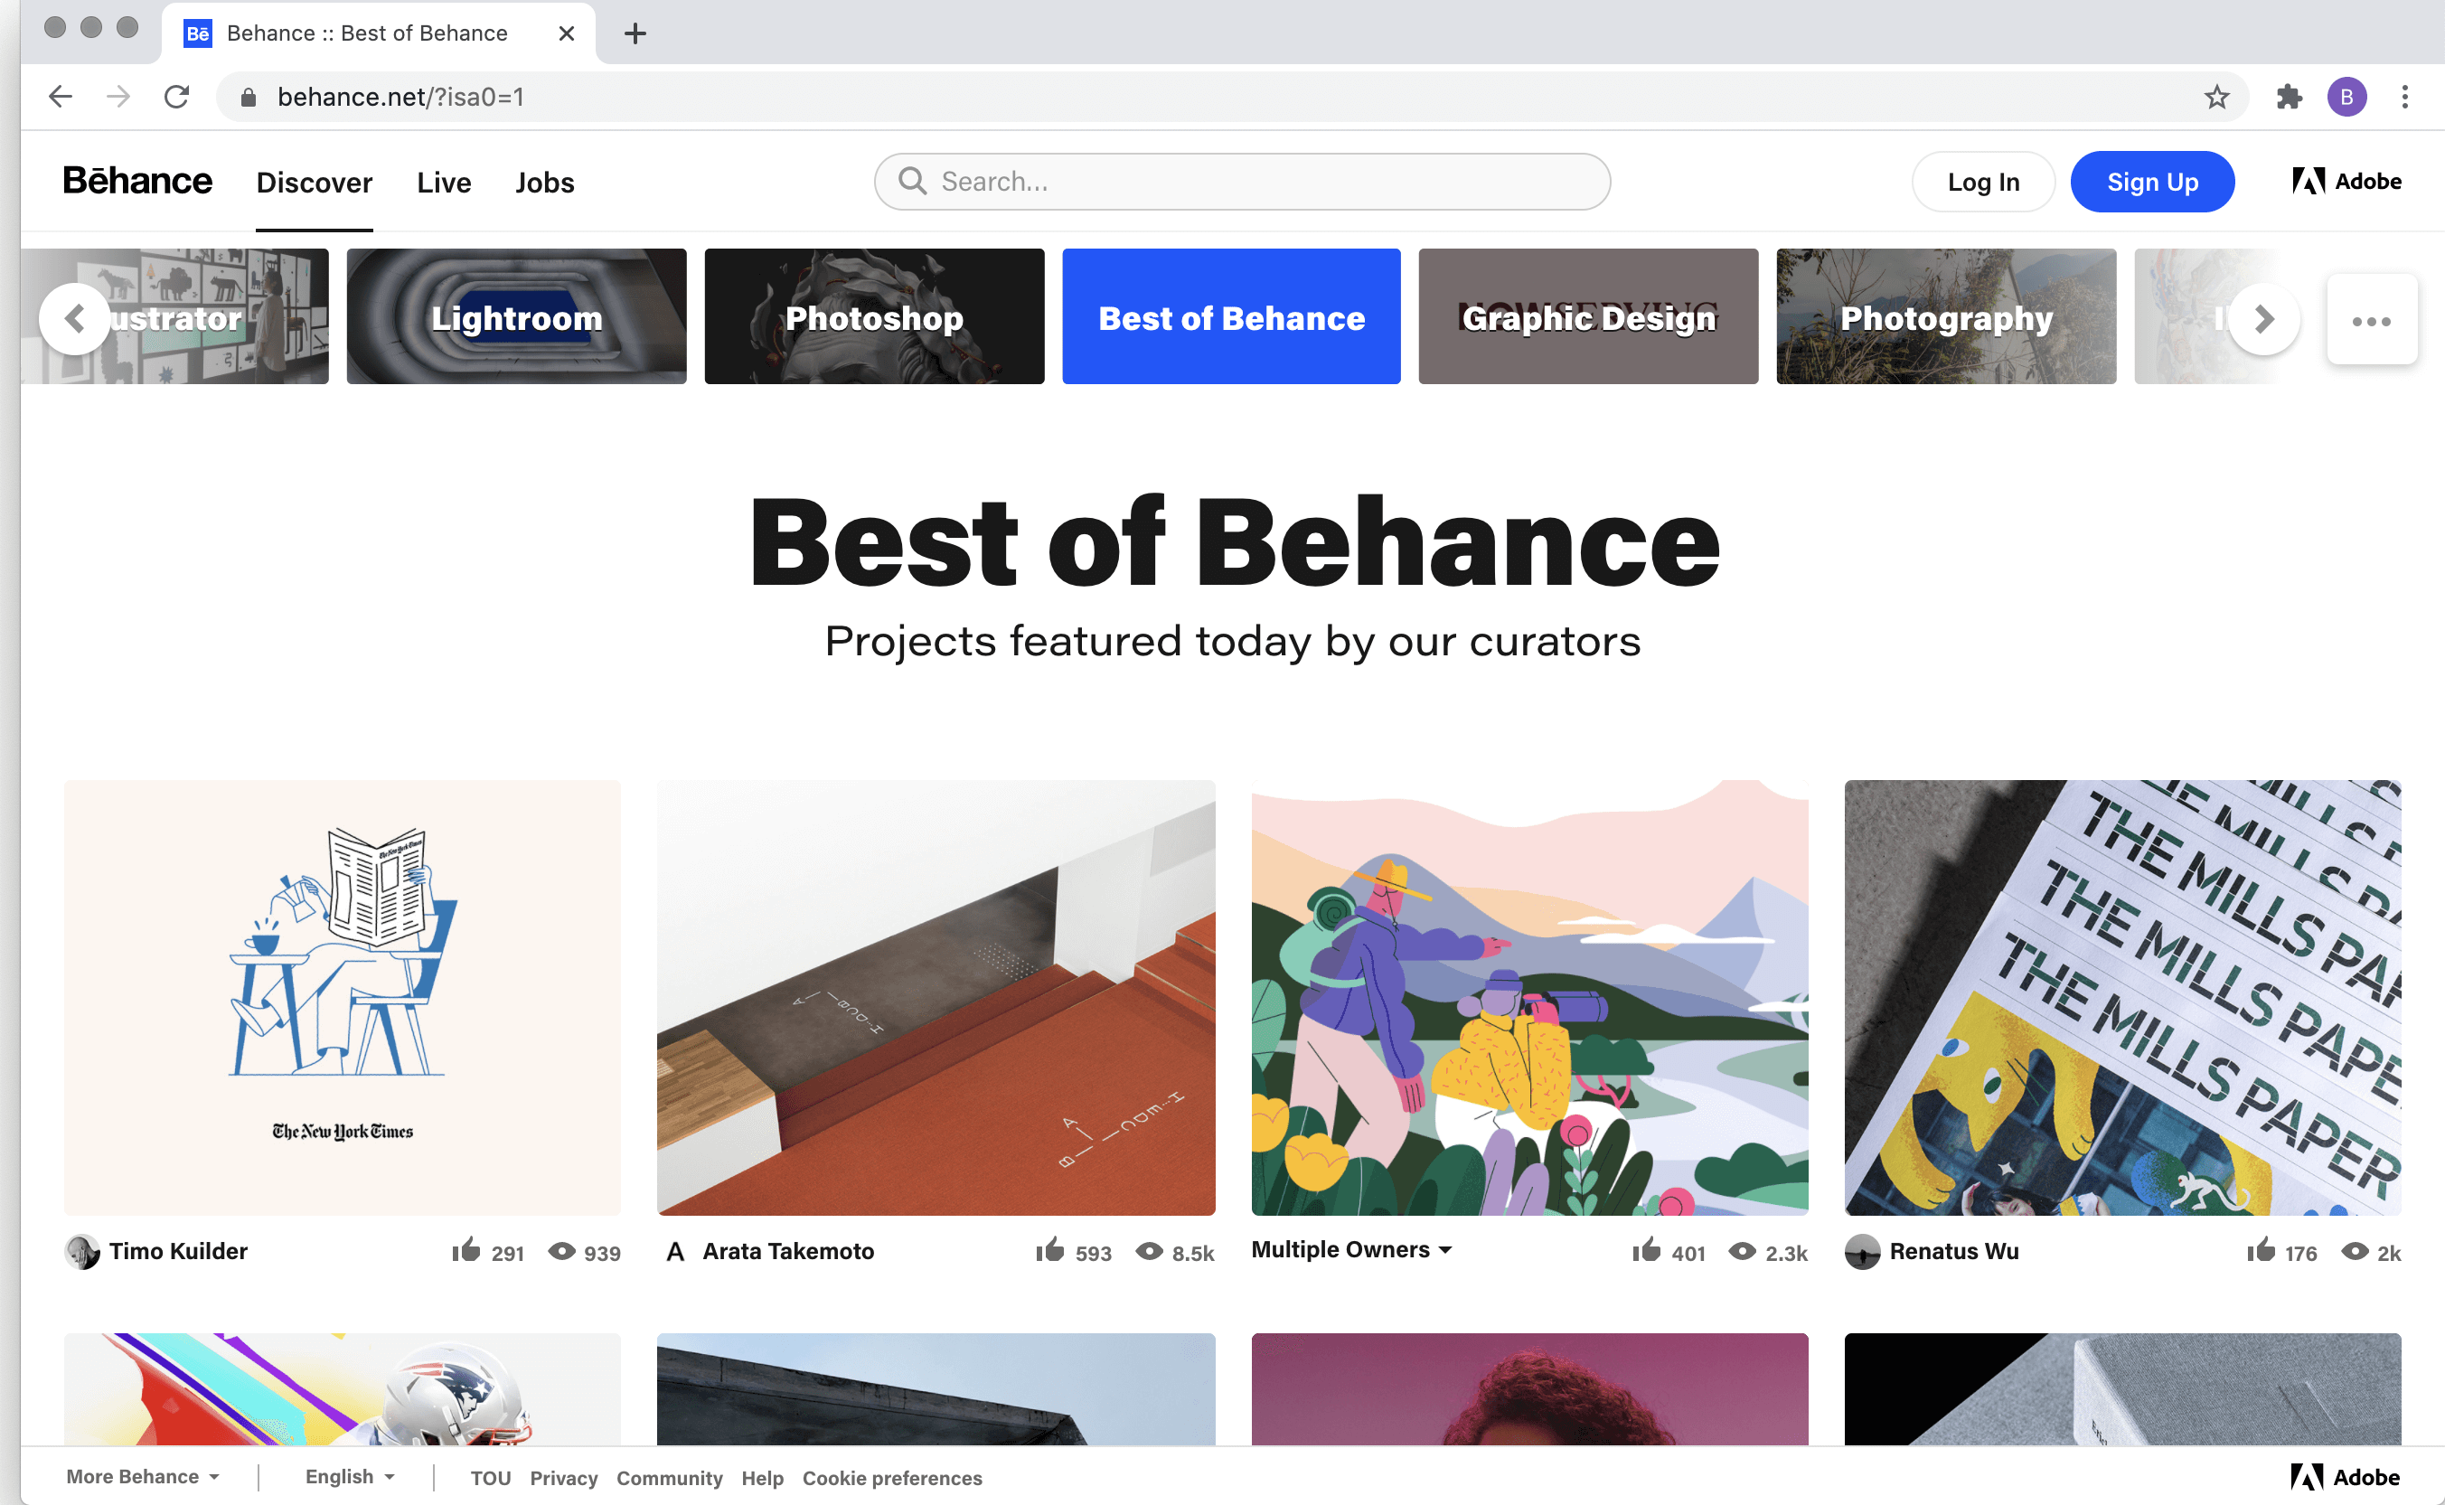Click the Sign Up button
Screen dimensions: 2445x1505
[x=2152, y=183]
